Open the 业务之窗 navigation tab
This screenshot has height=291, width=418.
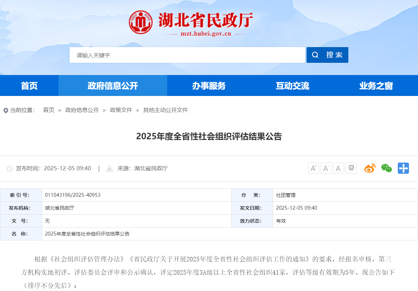tap(376, 85)
